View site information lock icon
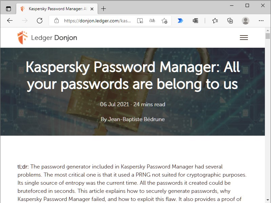271x203 pixels. 57,21
